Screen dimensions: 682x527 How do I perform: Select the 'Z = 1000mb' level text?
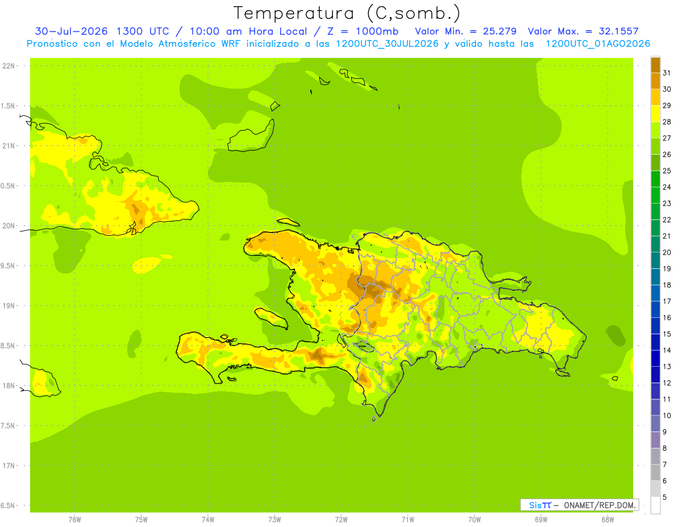coord(361,31)
